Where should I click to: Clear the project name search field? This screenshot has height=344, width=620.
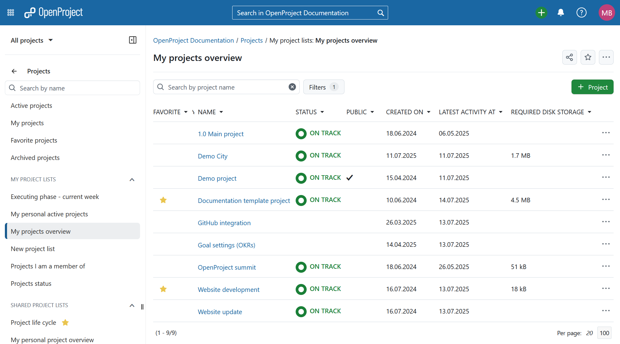coord(292,87)
